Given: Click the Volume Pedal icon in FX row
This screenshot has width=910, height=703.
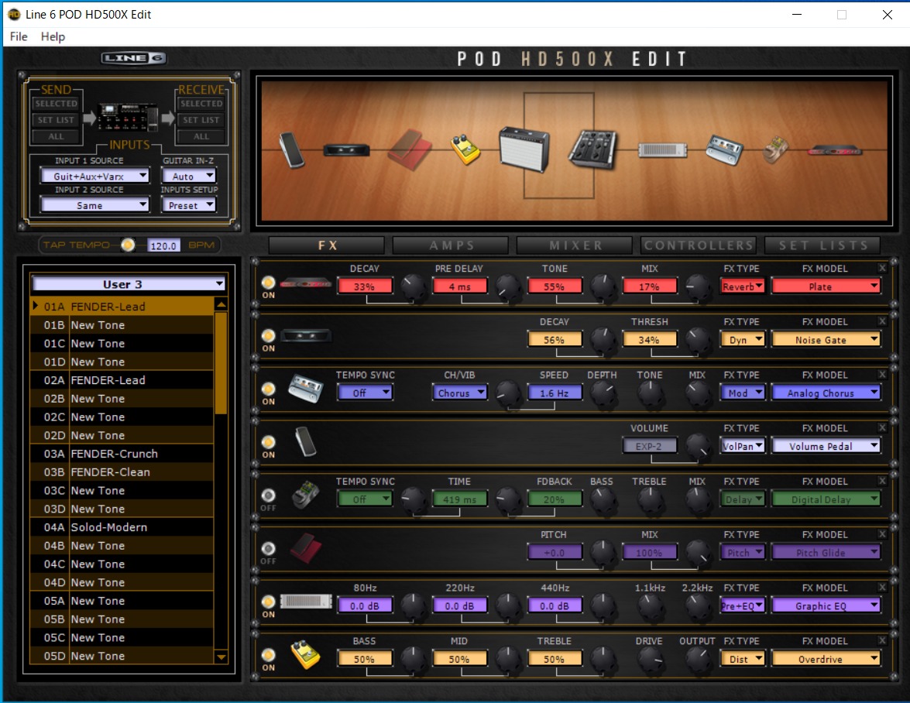Looking at the screenshot, I should point(305,442).
